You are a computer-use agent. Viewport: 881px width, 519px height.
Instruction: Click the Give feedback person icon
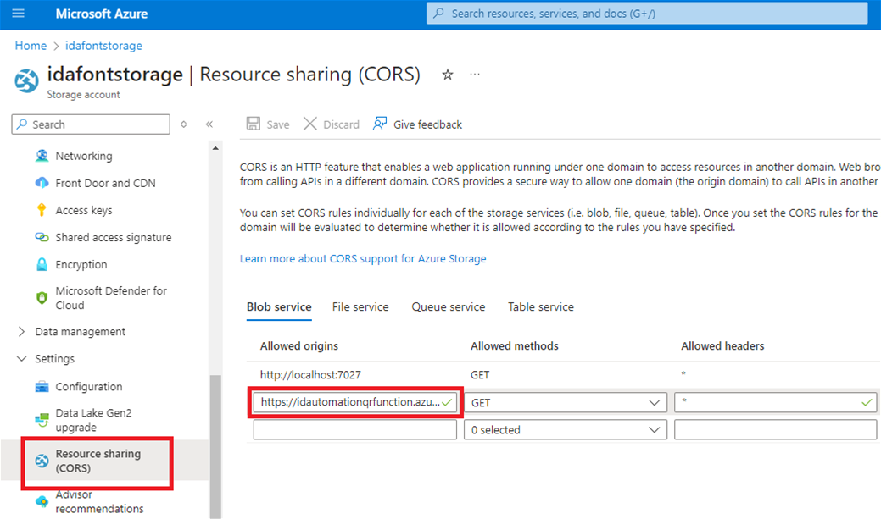380,124
